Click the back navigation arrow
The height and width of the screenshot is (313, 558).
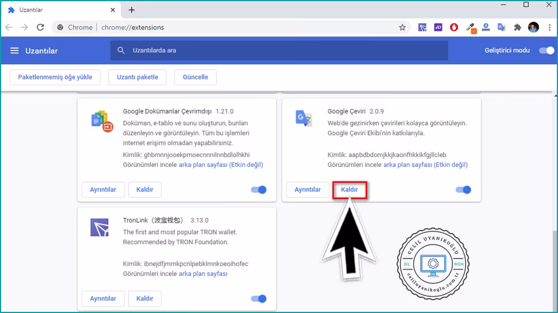pyautogui.click(x=9, y=27)
